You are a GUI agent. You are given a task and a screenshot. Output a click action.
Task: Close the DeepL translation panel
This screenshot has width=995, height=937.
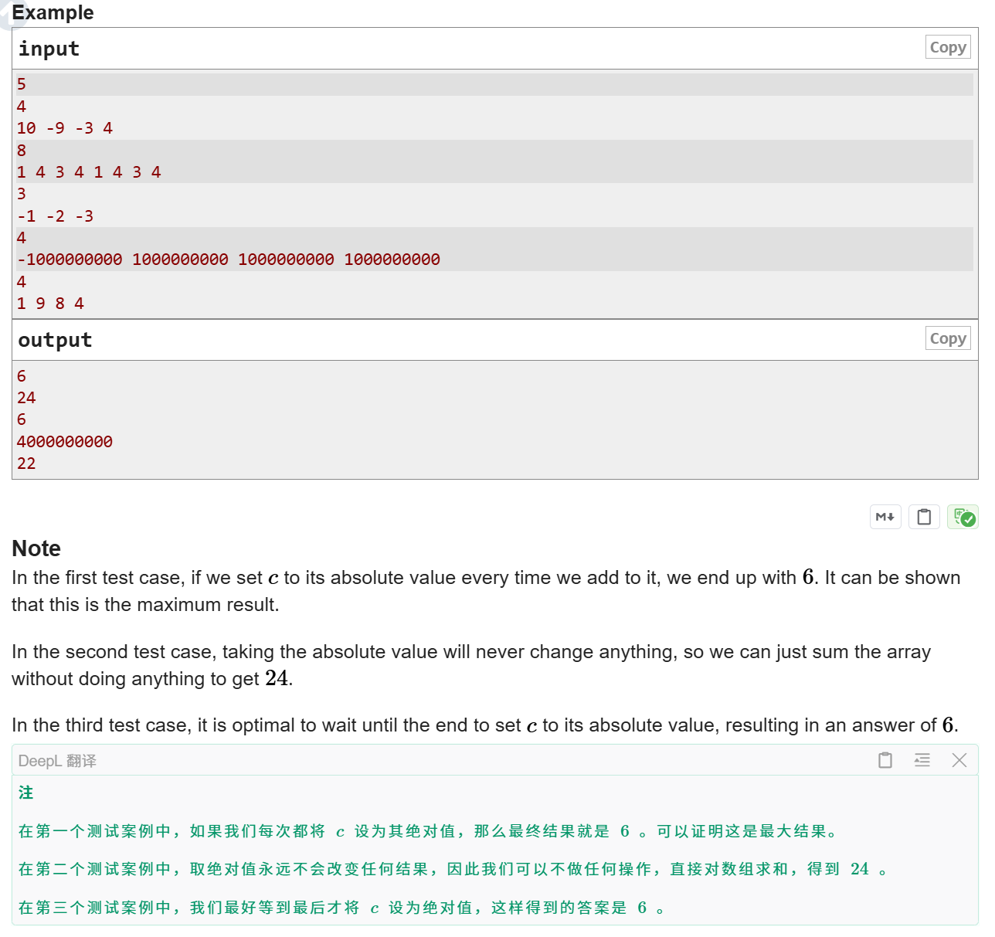pos(959,760)
